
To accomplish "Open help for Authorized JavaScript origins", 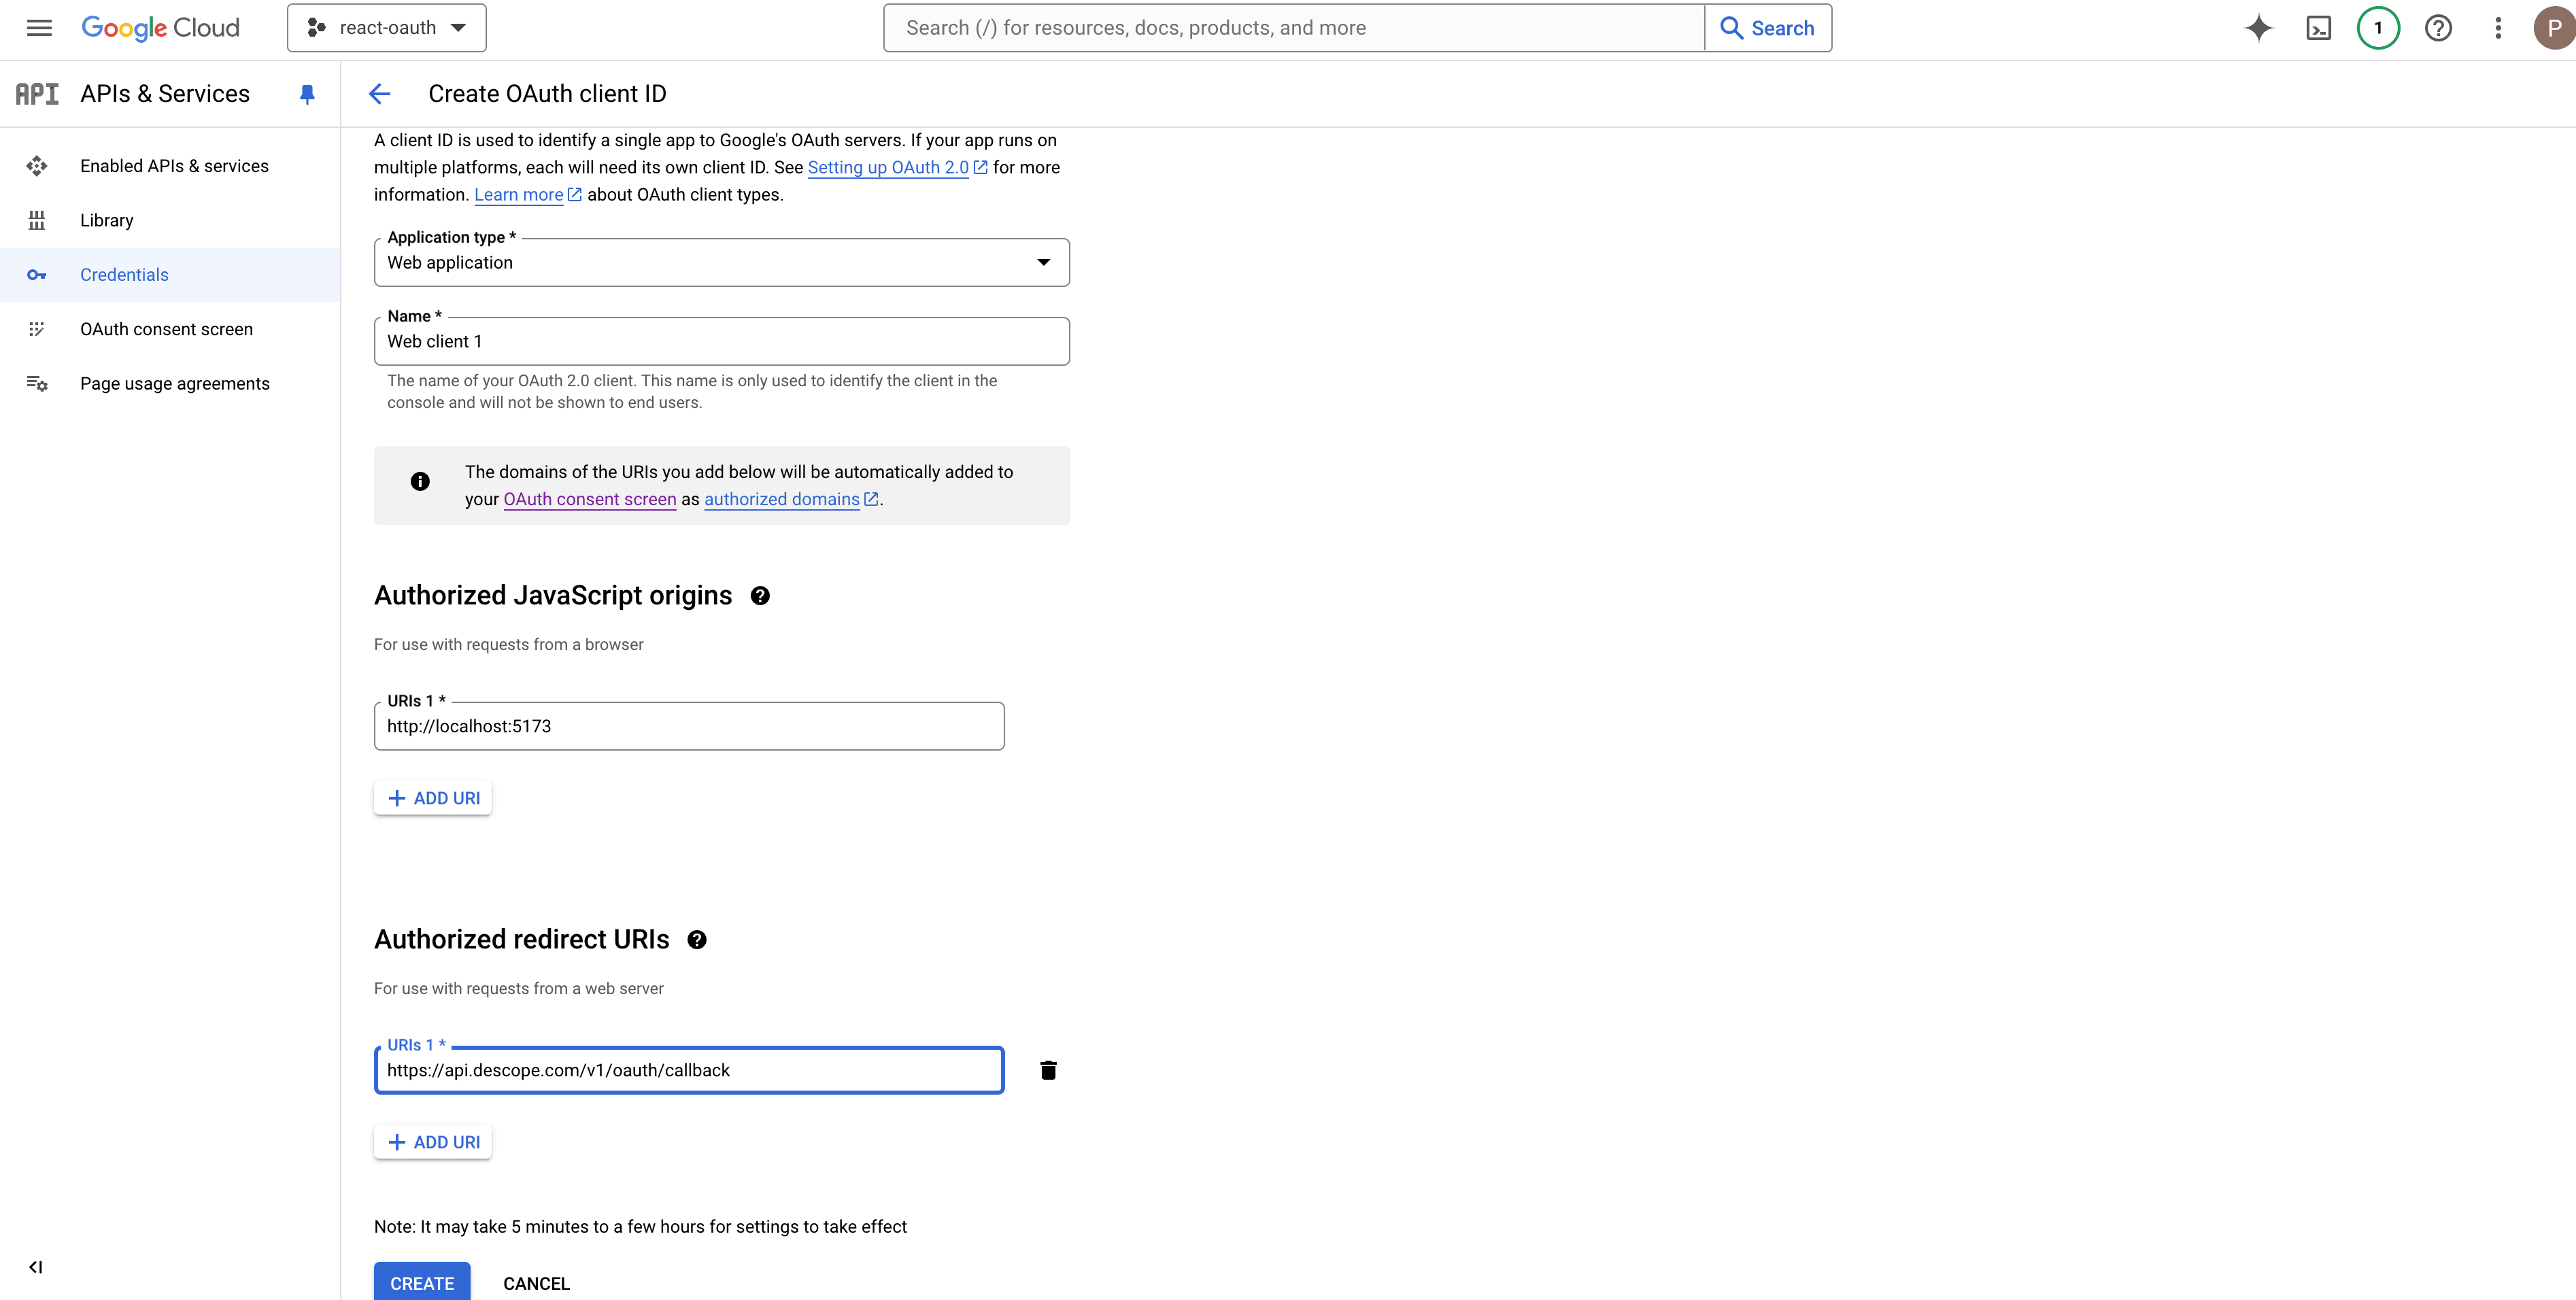I will [x=760, y=596].
